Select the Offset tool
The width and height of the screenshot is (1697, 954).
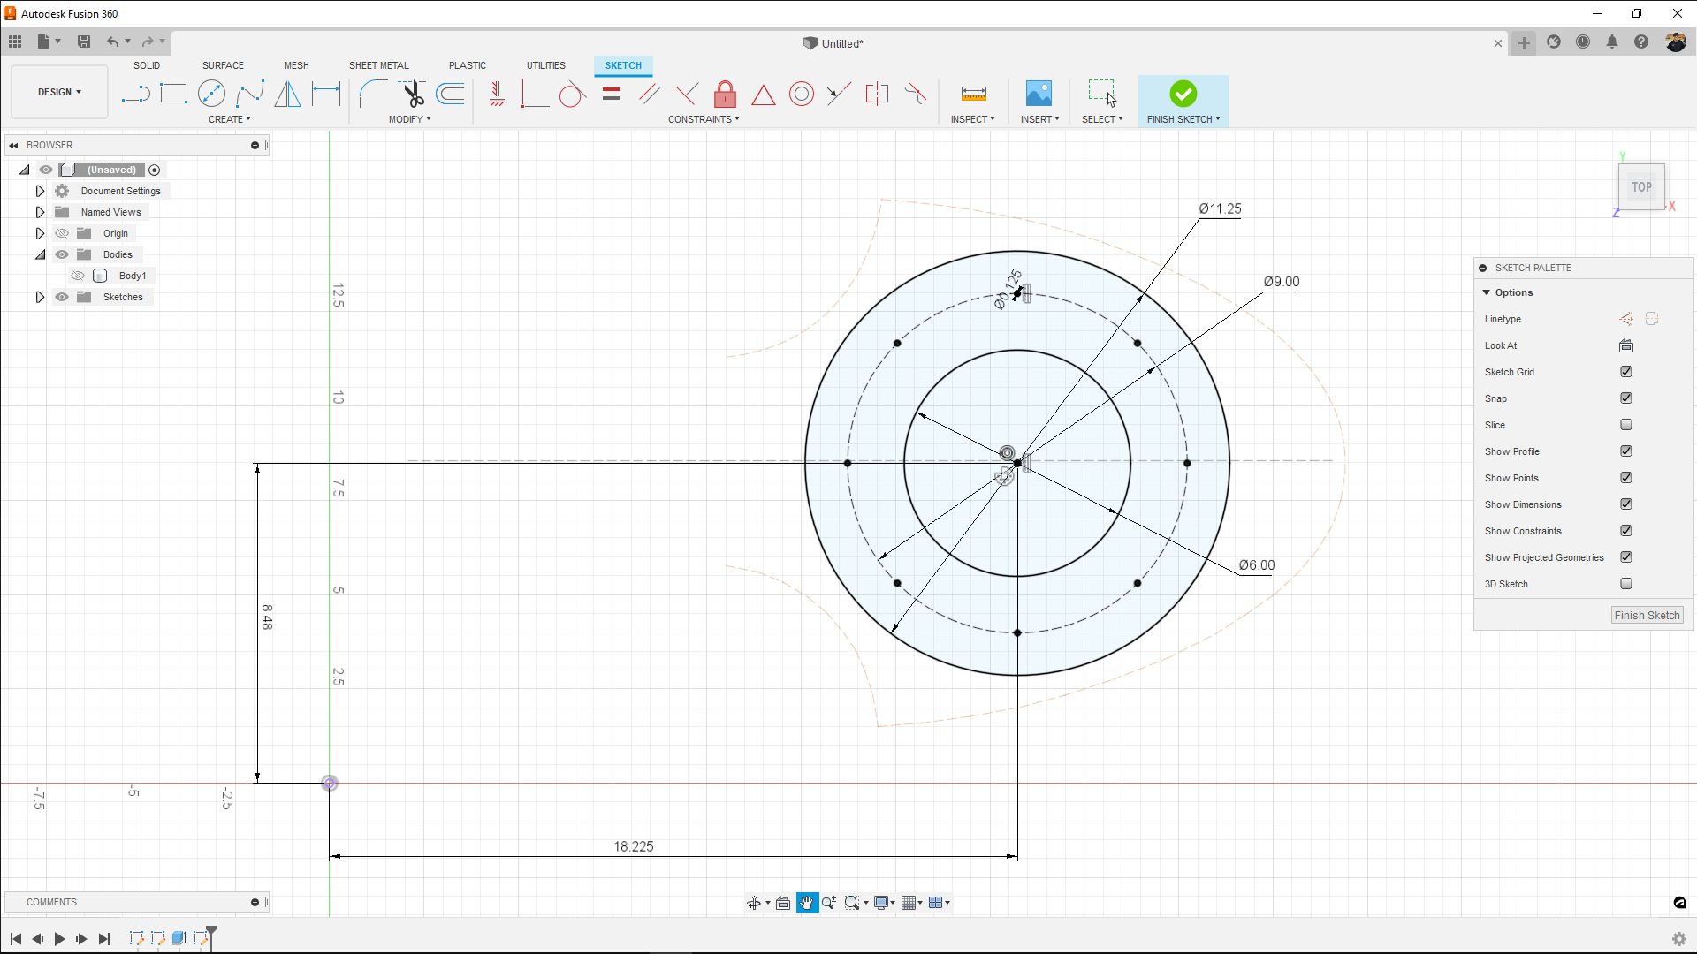pyautogui.click(x=451, y=93)
